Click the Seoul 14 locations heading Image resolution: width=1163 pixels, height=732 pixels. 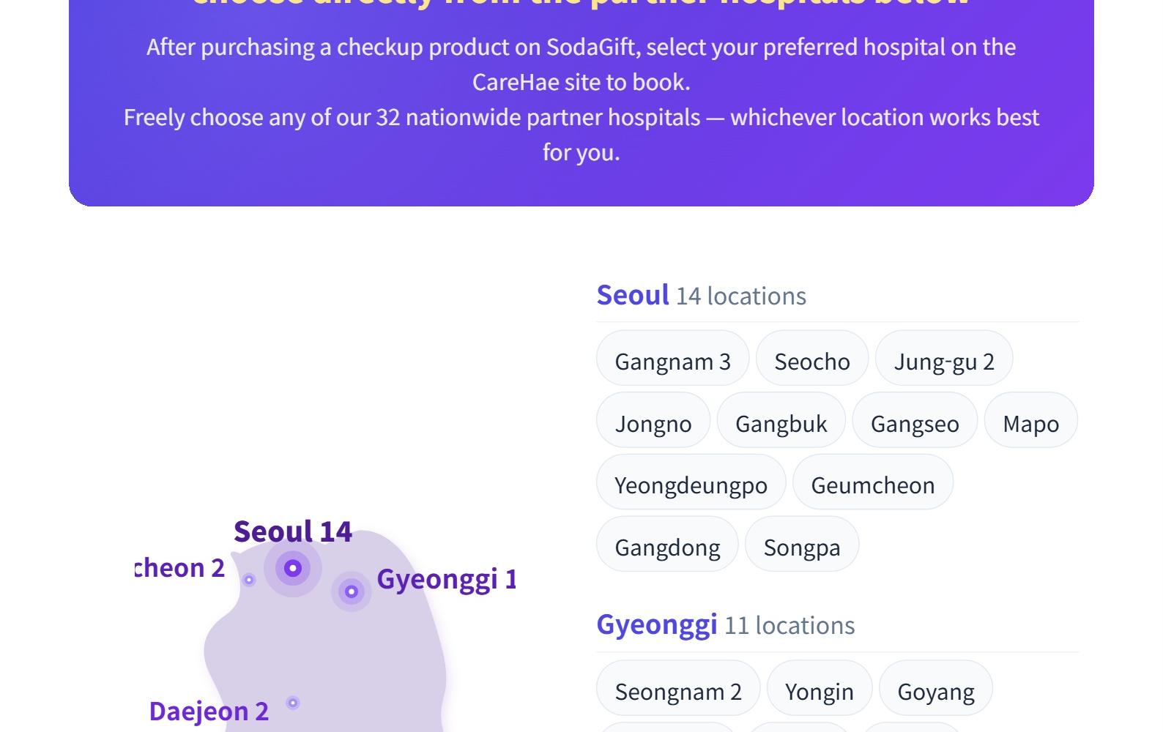pyautogui.click(x=702, y=295)
